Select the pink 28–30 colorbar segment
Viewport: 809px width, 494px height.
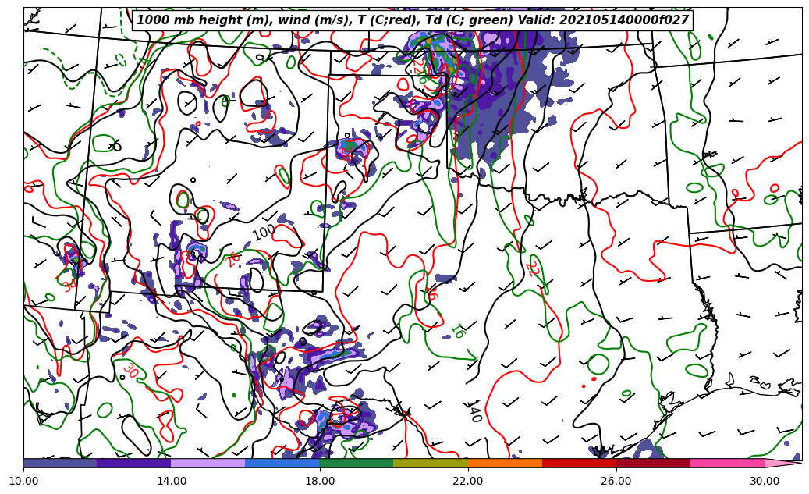pos(728,463)
